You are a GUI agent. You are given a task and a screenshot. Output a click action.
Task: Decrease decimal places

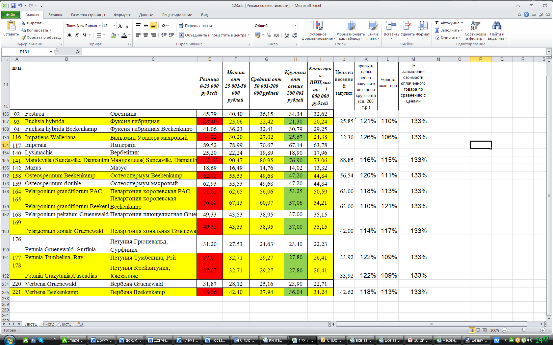tap(294, 35)
